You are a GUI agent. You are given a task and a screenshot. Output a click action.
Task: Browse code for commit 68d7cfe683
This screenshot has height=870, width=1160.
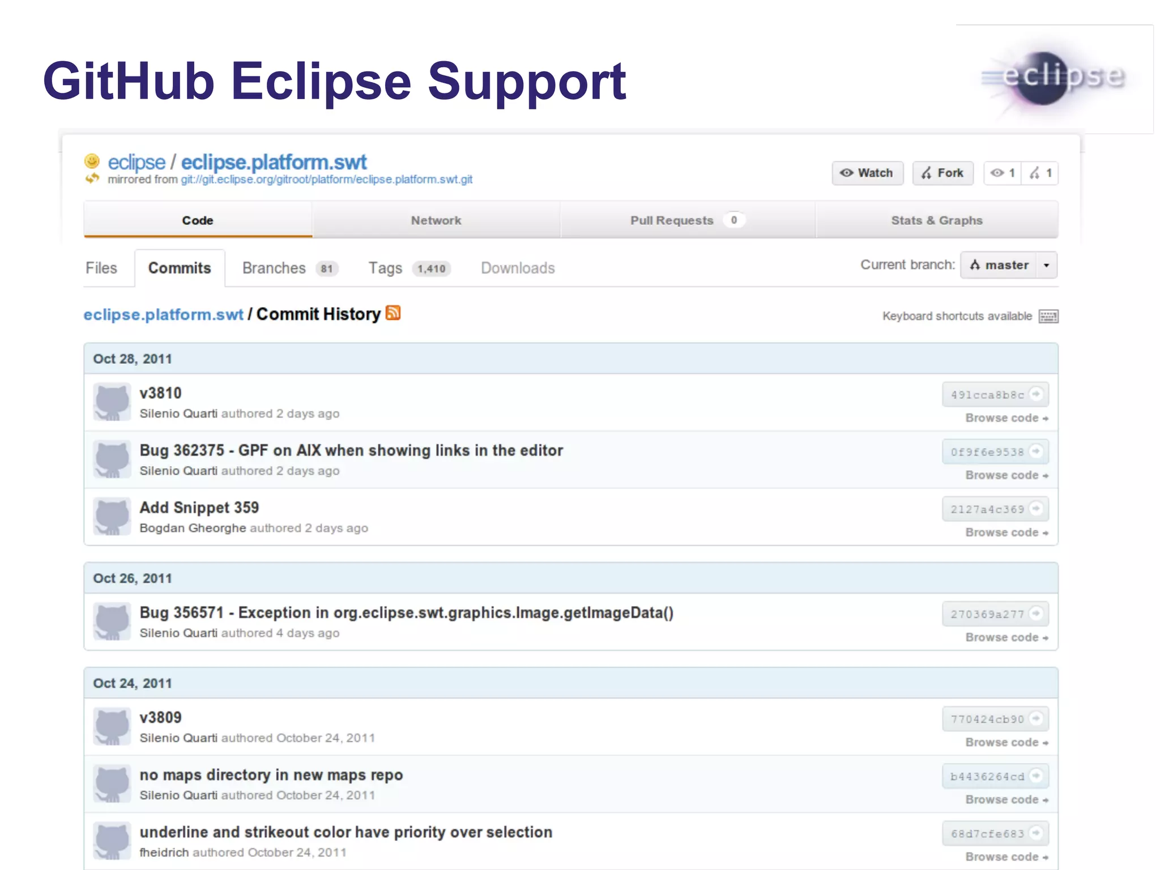(x=1007, y=857)
